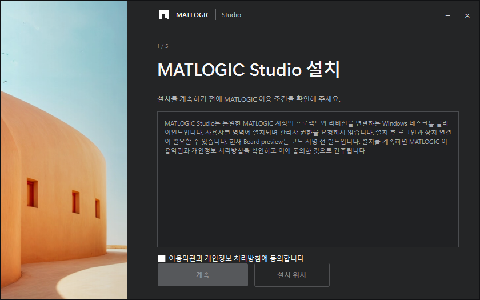Click the desert building artwork image

point(64,150)
